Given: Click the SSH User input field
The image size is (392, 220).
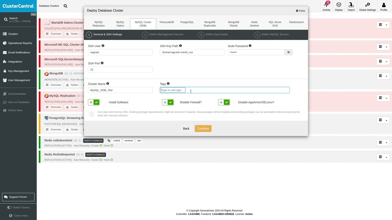Looking at the screenshot, I should [x=120, y=52].
